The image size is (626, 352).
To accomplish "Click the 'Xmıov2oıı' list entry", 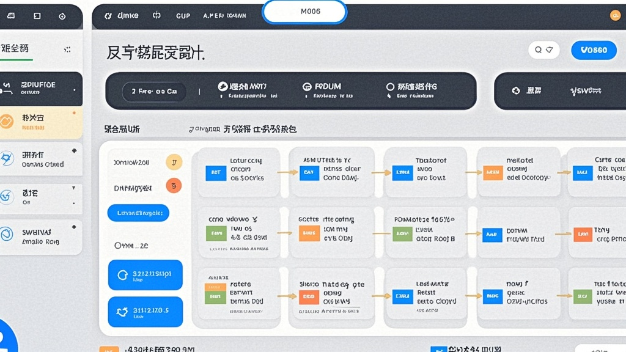I will (x=131, y=163).
